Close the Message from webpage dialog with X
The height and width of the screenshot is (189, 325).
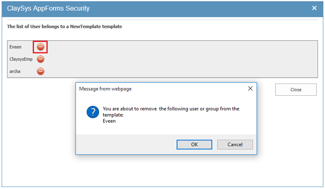click(250, 89)
